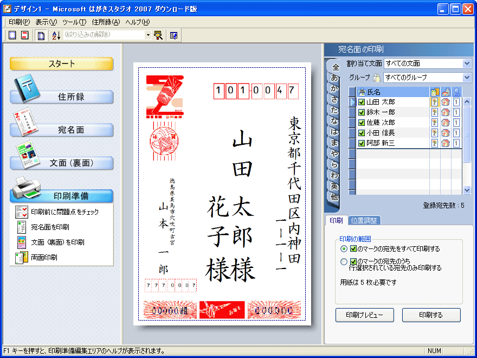The image size is (477, 358).
Task: Click the address list scroll up arrow
Action: (467, 101)
